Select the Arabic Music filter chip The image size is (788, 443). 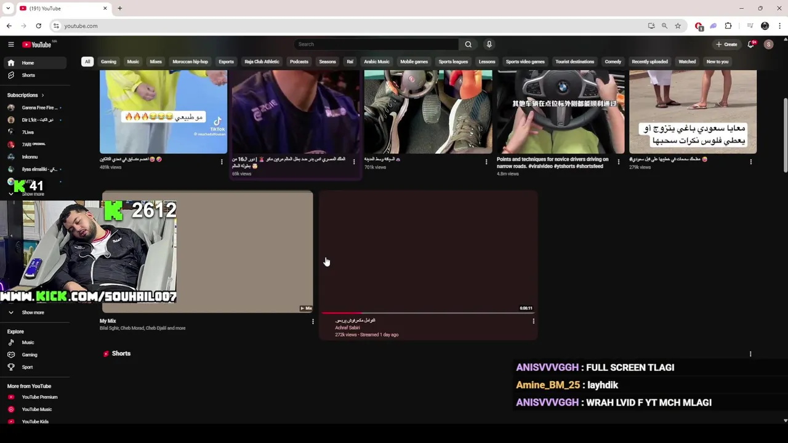(x=377, y=62)
